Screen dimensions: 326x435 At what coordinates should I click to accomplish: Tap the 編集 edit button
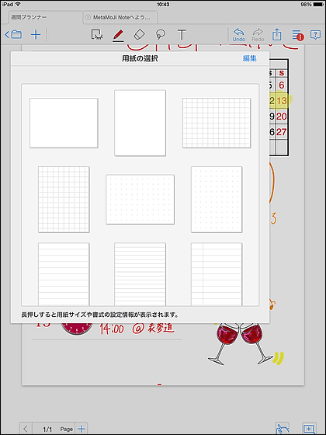tap(249, 58)
